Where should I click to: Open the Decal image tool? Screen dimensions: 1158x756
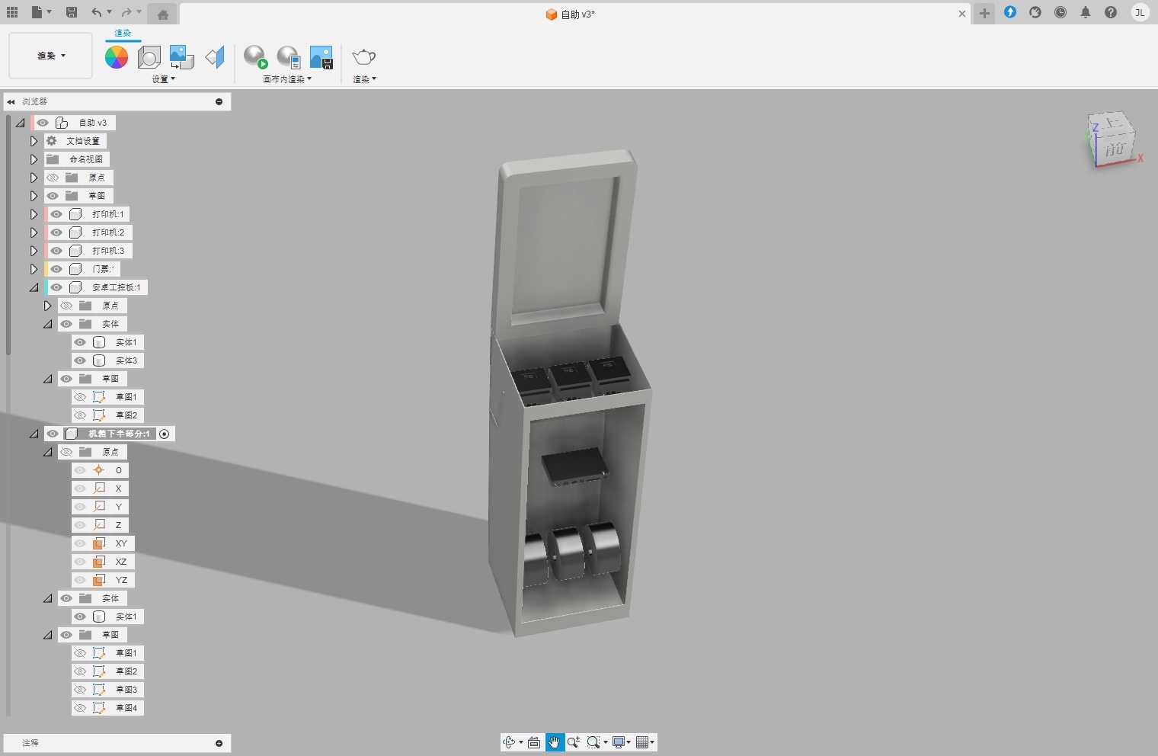coord(181,57)
